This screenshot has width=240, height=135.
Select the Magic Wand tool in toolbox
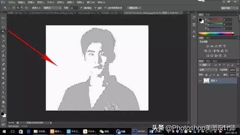click(3, 31)
